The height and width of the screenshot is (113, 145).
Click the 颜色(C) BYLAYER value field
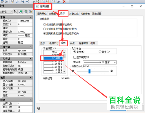pos(25,21)
